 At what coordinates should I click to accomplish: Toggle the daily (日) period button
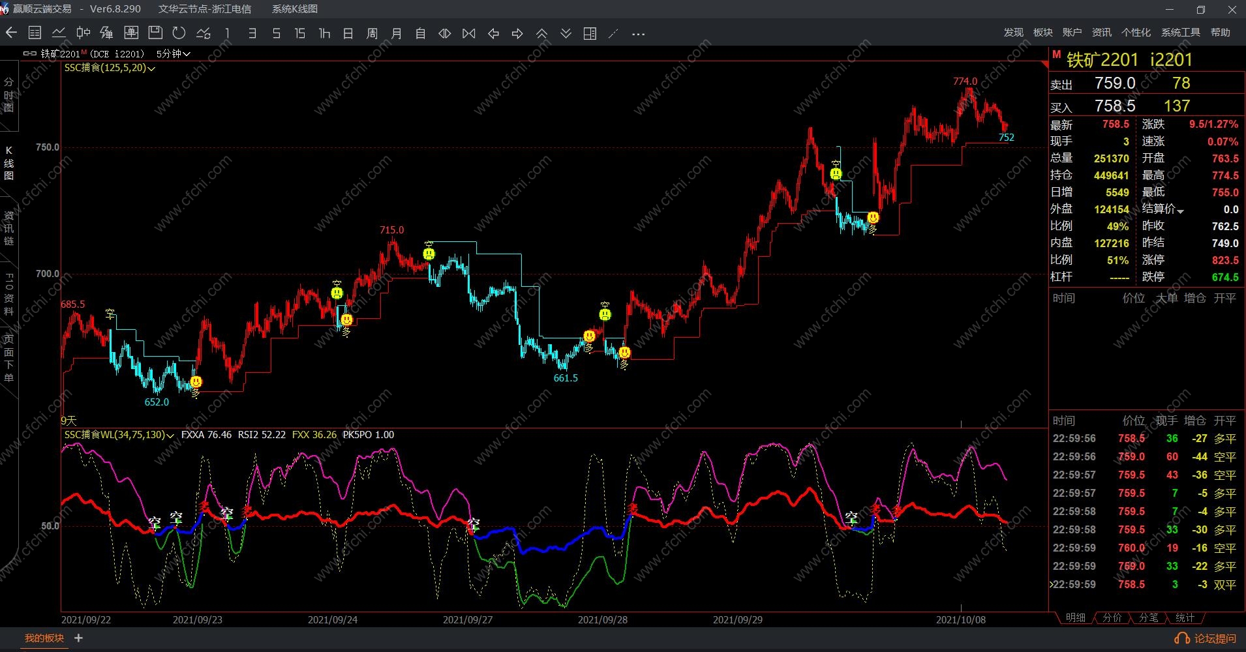click(348, 33)
